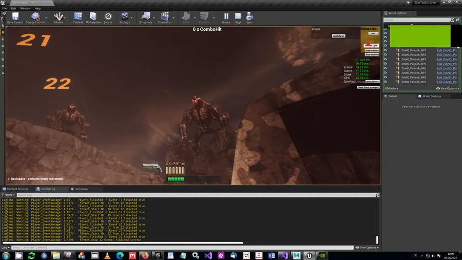This screenshot has width=462, height=260.
Task: Open Edit link for ZmN0_PoliceA_BP2
Action: pos(447,50)
